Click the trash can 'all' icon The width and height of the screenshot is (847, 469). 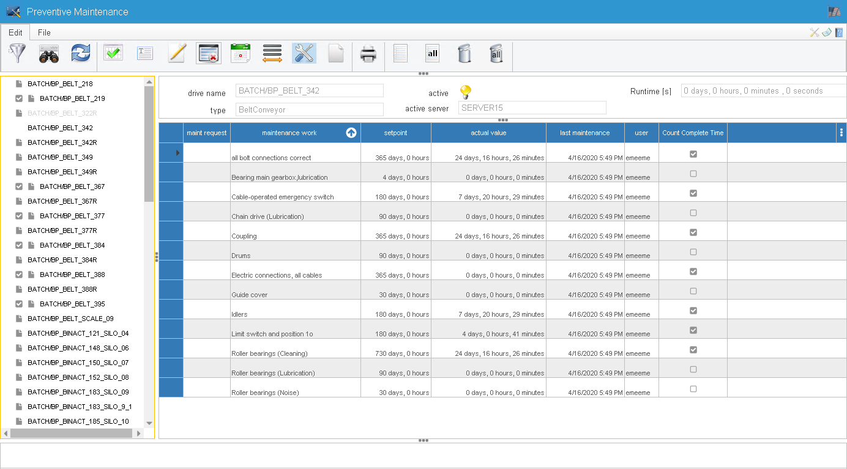tap(496, 53)
